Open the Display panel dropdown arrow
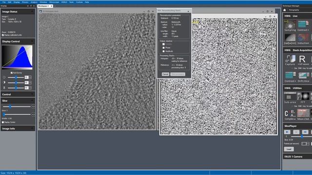 pyautogui.click(x=28, y=6)
